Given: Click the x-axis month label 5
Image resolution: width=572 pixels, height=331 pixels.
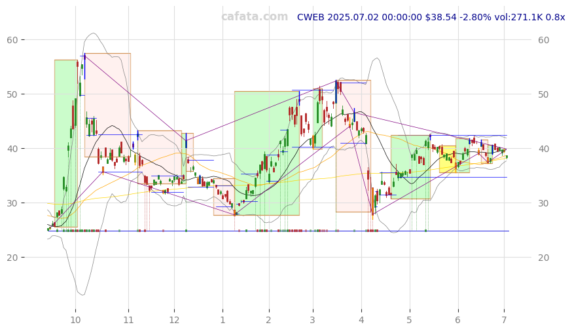Looking at the screenshot, I should coord(410,320).
